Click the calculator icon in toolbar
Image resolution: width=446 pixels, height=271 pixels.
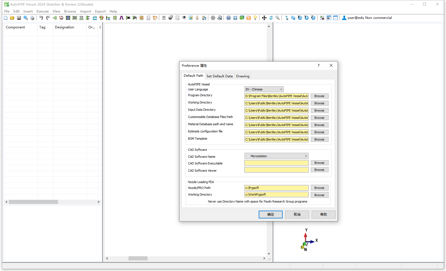pyautogui.click(x=164, y=18)
